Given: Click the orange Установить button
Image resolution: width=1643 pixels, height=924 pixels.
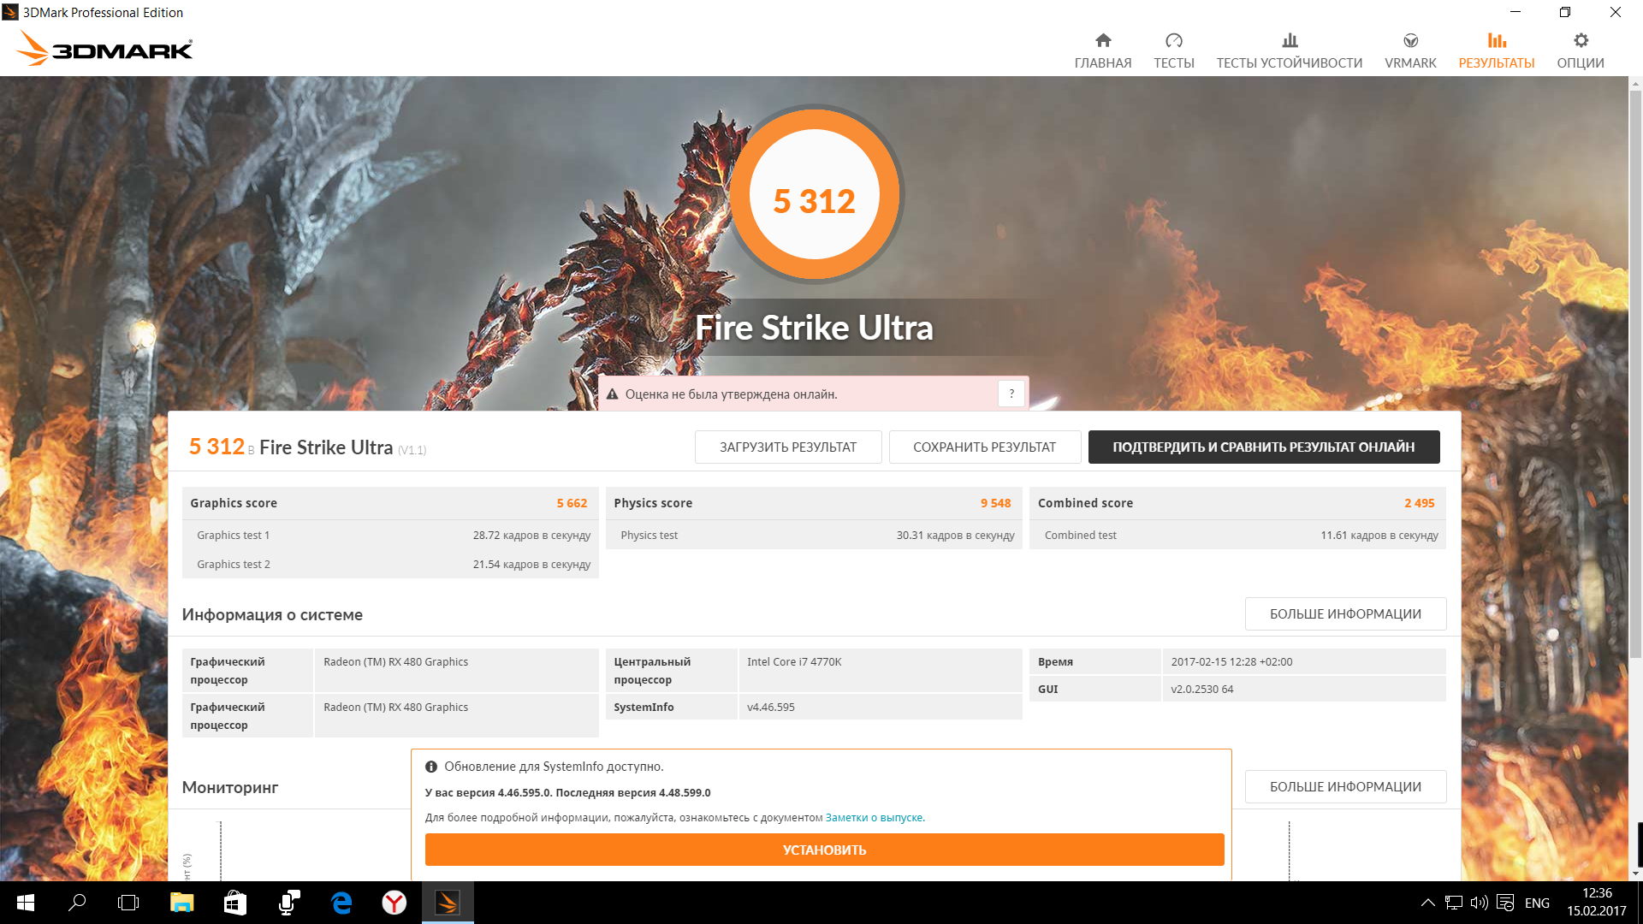Looking at the screenshot, I should [824, 850].
